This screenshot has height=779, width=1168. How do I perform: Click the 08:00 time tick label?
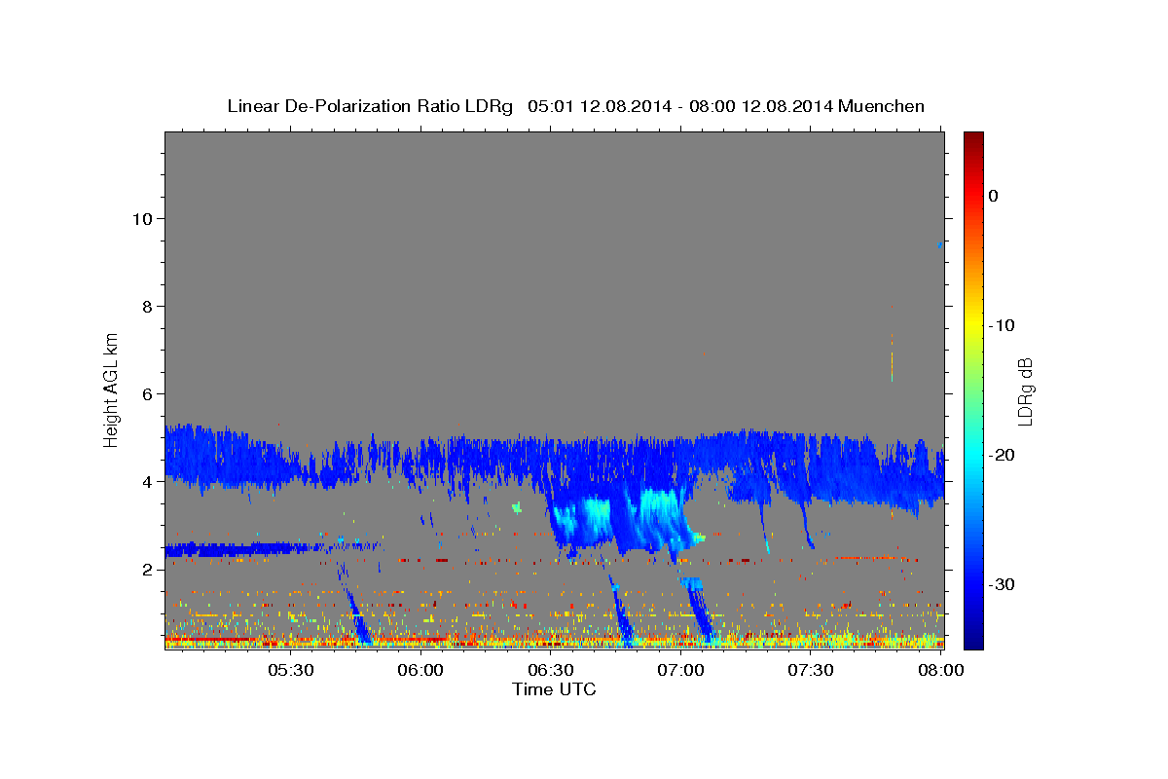point(940,670)
